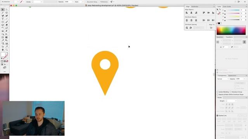The width and height of the screenshot is (248, 139).
Task: Toggle the Dashed Line checkbox
Action: pyautogui.click(x=217, y=116)
